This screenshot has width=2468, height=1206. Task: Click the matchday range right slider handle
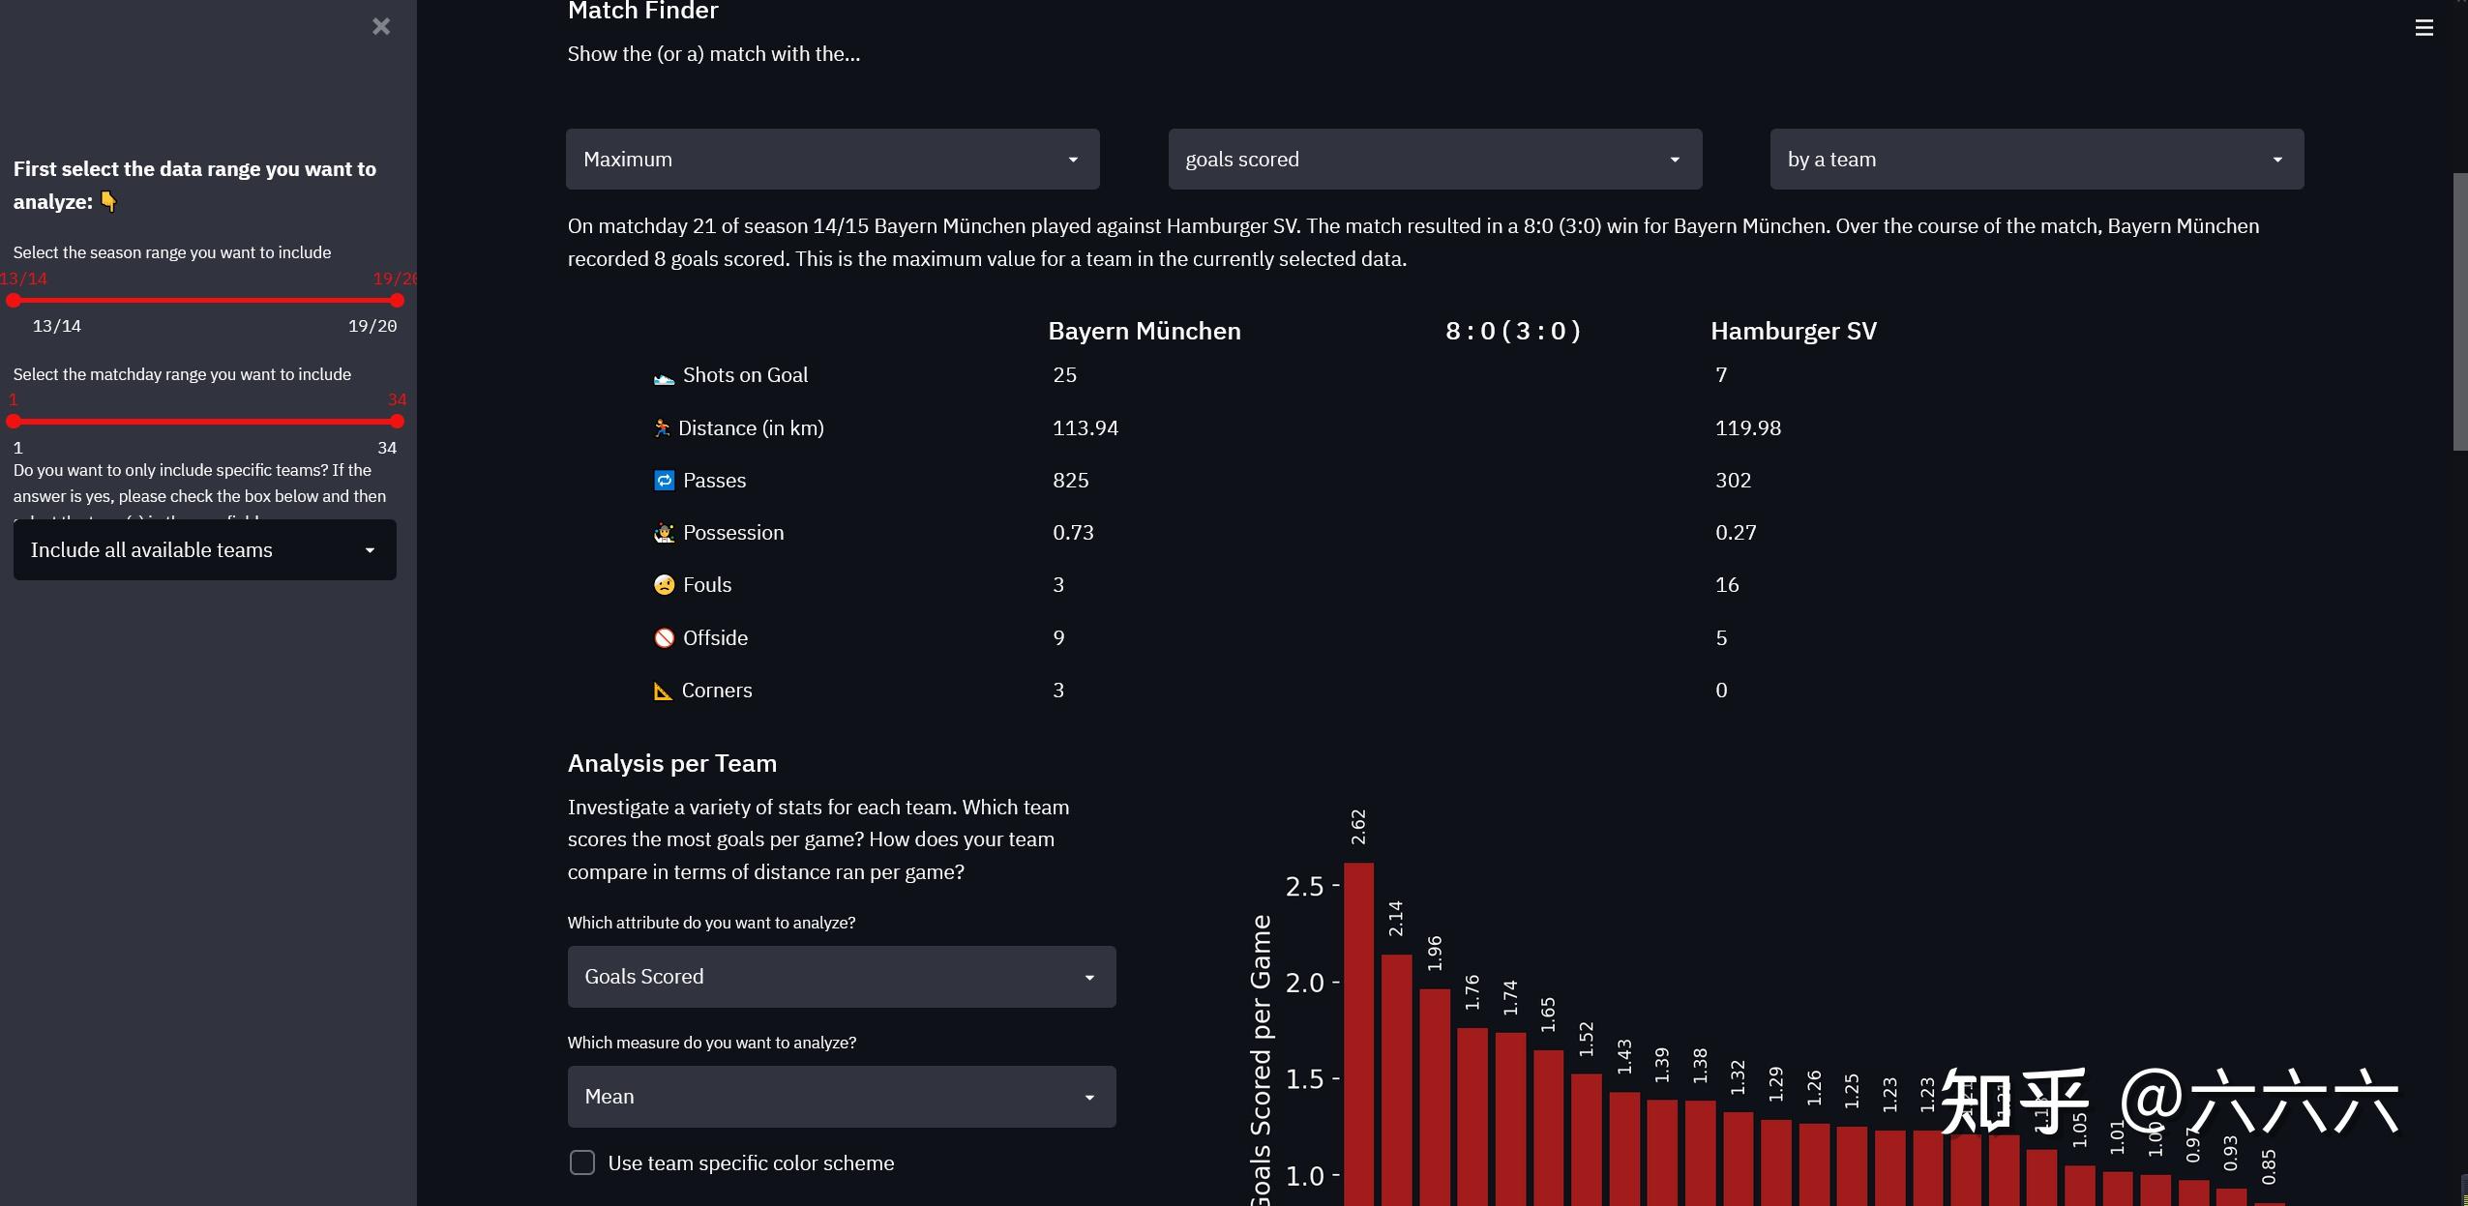pos(397,422)
